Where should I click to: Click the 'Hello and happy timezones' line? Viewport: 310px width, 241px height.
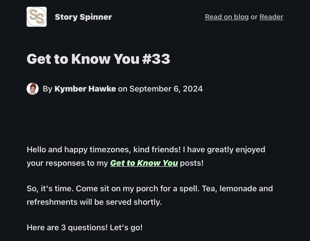click(75, 149)
